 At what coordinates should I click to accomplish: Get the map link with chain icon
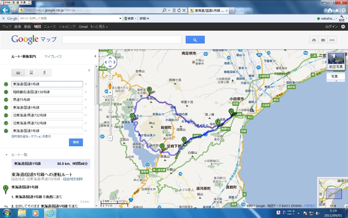[332, 40]
